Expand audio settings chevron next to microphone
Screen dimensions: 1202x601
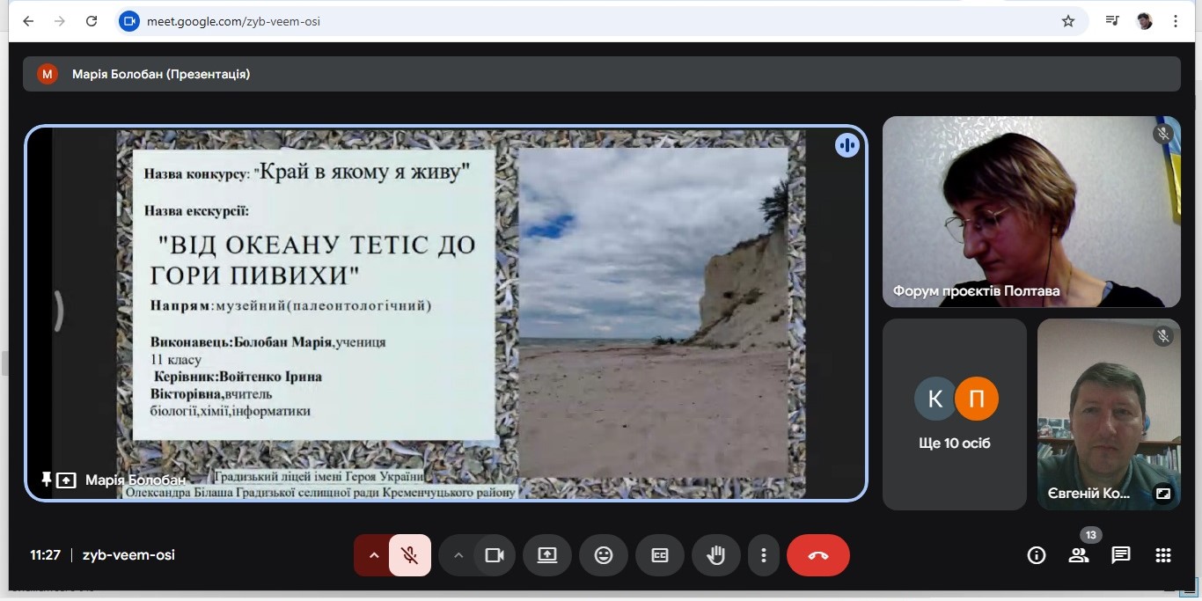(x=374, y=555)
